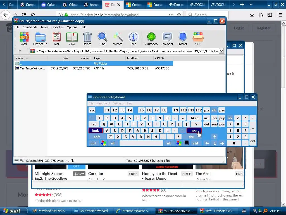Open the View tool in WinRAR
286x215 pixels.
click(72, 39)
